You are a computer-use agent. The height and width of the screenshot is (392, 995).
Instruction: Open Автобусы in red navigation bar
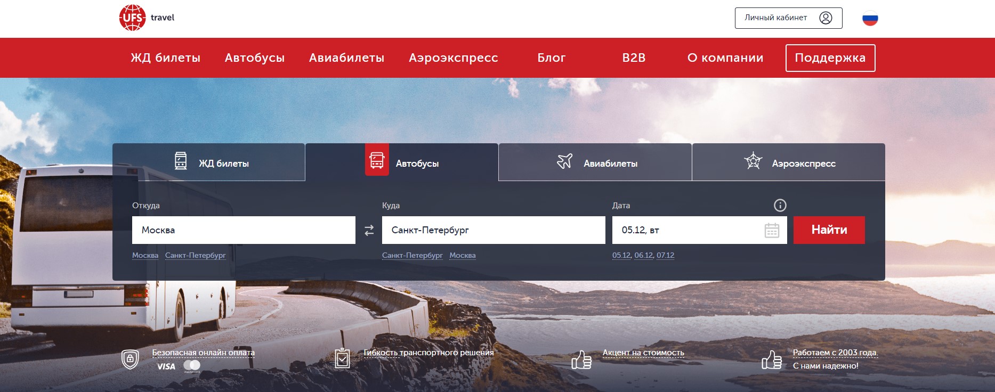[x=255, y=58]
